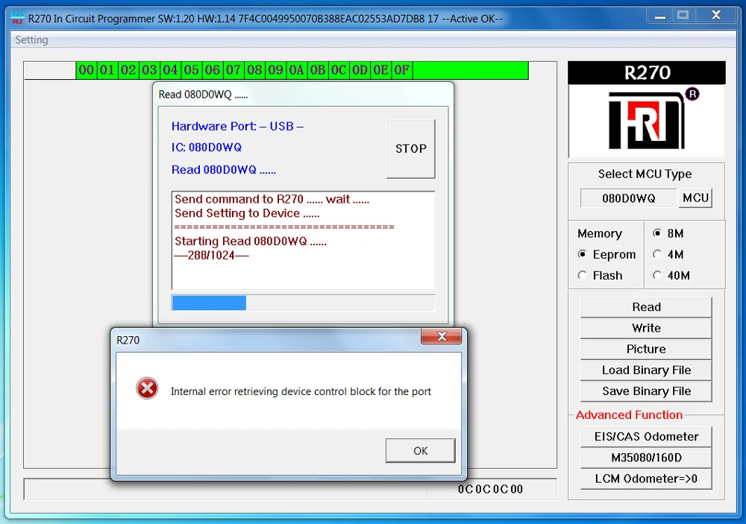The height and width of the screenshot is (524, 746).
Task: Open M35080/160D function
Action: point(646,458)
